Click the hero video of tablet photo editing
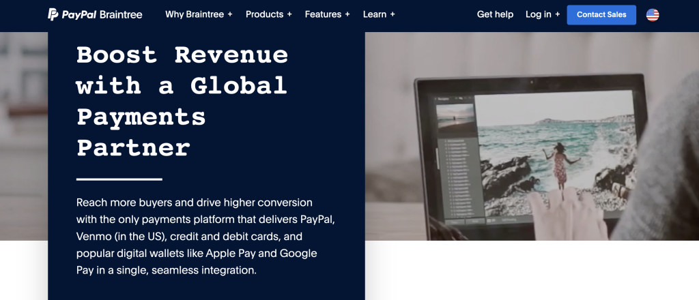This screenshot has height=300, width=699. click(x=532, y=136)
